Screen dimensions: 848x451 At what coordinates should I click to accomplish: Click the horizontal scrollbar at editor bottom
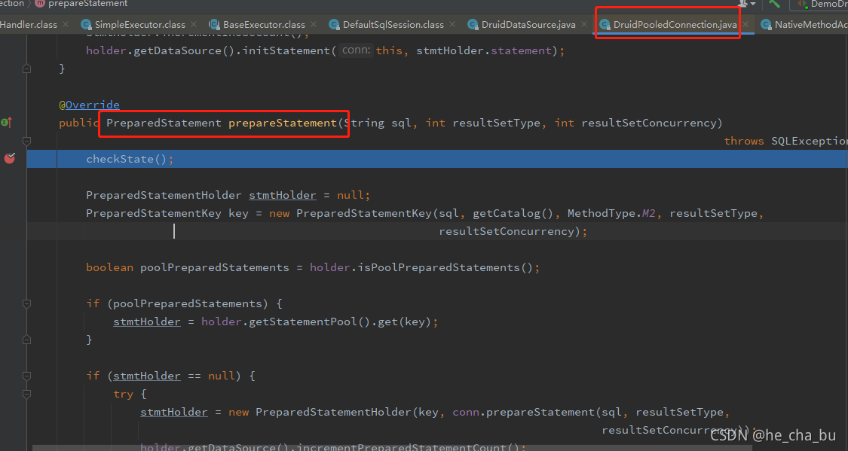(392, 448)
